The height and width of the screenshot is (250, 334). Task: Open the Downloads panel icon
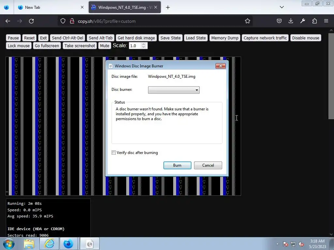pyautogui.click(x=291, y=21)
